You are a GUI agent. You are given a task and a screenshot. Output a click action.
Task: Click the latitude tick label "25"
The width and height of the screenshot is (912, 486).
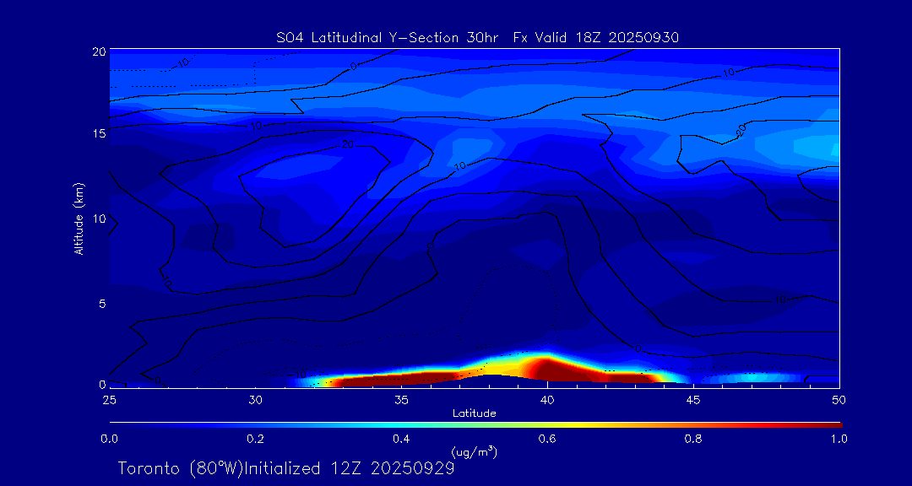click(x=109, y=400)
